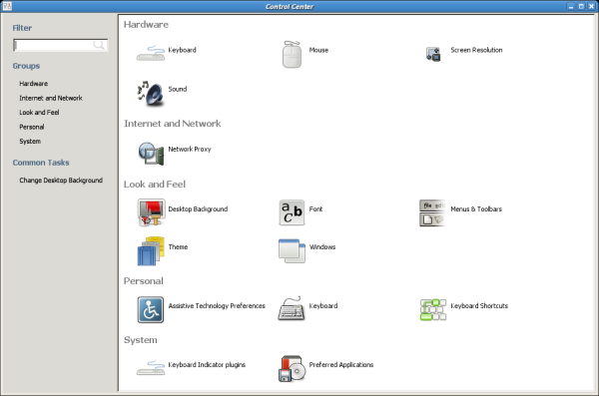This screenshot has width=599, height=396.
Task: Select the Personal group in sidebar
Action: pyautogui.click(x=32, y=127)
